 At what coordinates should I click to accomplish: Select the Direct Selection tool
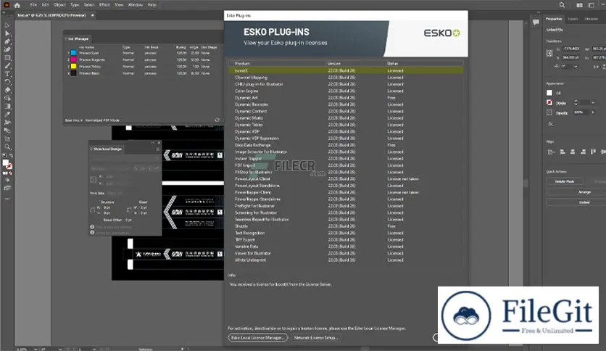[x=7, y=33]
